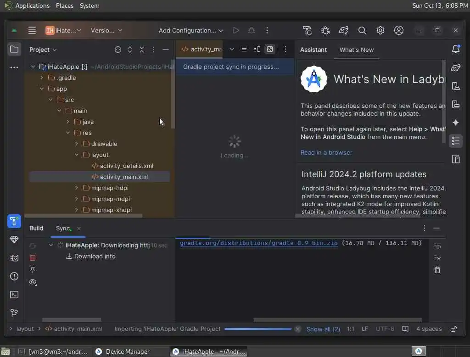Click the debug bug icon in toolbar
This screenshot has width=470, height=357.
252,30
